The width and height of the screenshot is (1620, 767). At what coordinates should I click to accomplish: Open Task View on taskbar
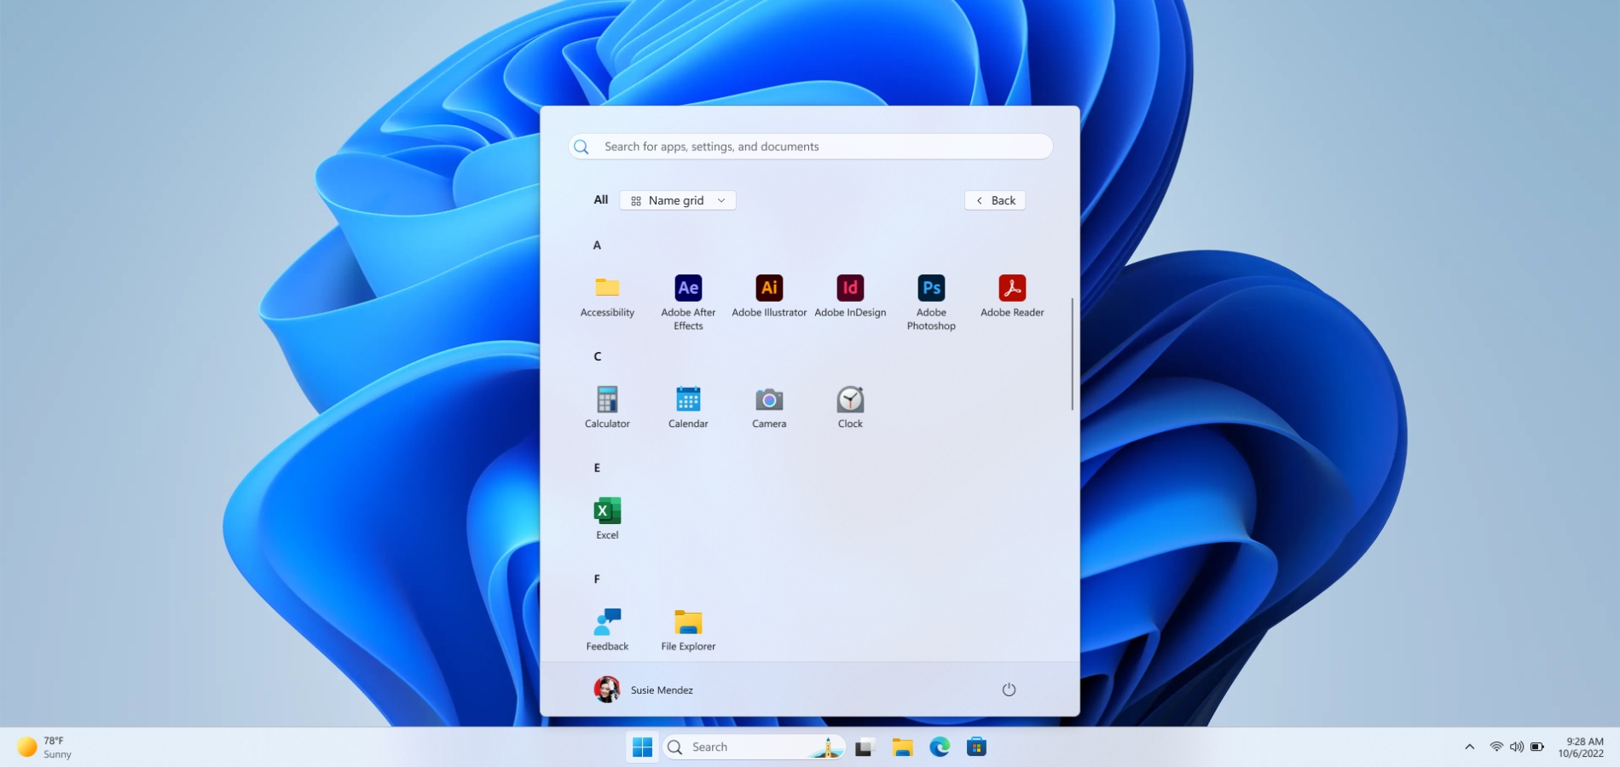[x=865, y=747]
